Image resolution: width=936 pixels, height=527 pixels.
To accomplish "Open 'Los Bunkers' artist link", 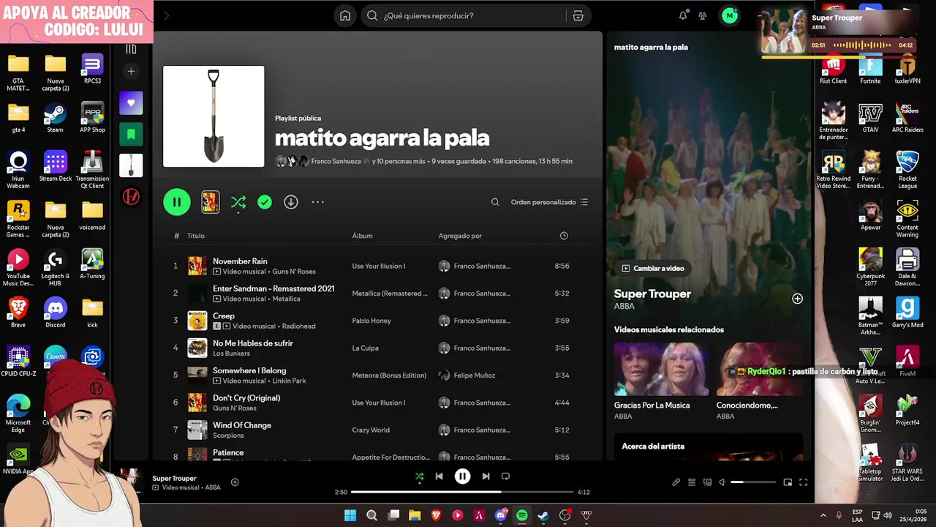I will click(231, 354).
